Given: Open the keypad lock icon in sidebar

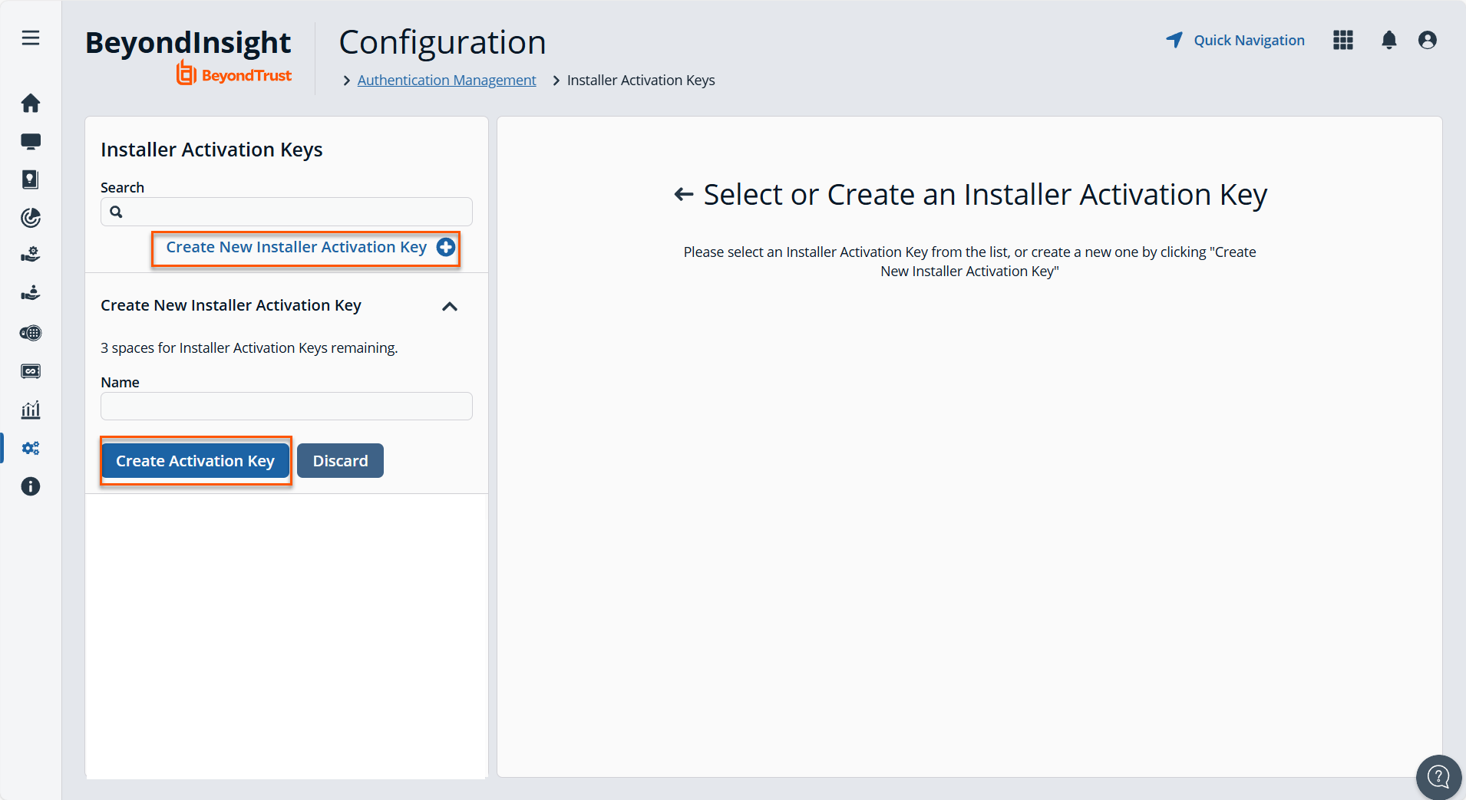Looking at the screenshot, I should tap(31, 333).
